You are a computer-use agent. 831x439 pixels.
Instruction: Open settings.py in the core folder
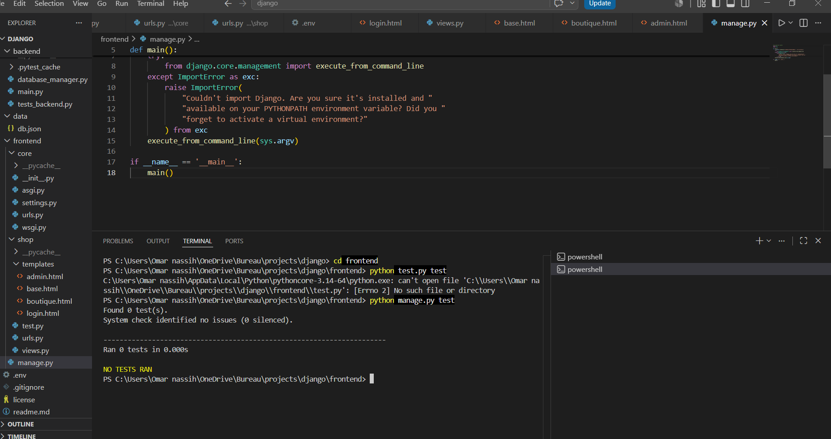[x=39, y=202]
